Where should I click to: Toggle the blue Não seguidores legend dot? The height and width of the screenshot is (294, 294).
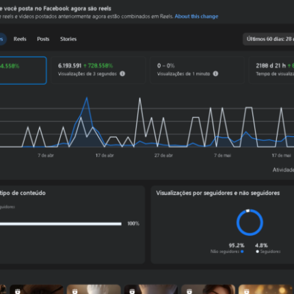(242, 252)
